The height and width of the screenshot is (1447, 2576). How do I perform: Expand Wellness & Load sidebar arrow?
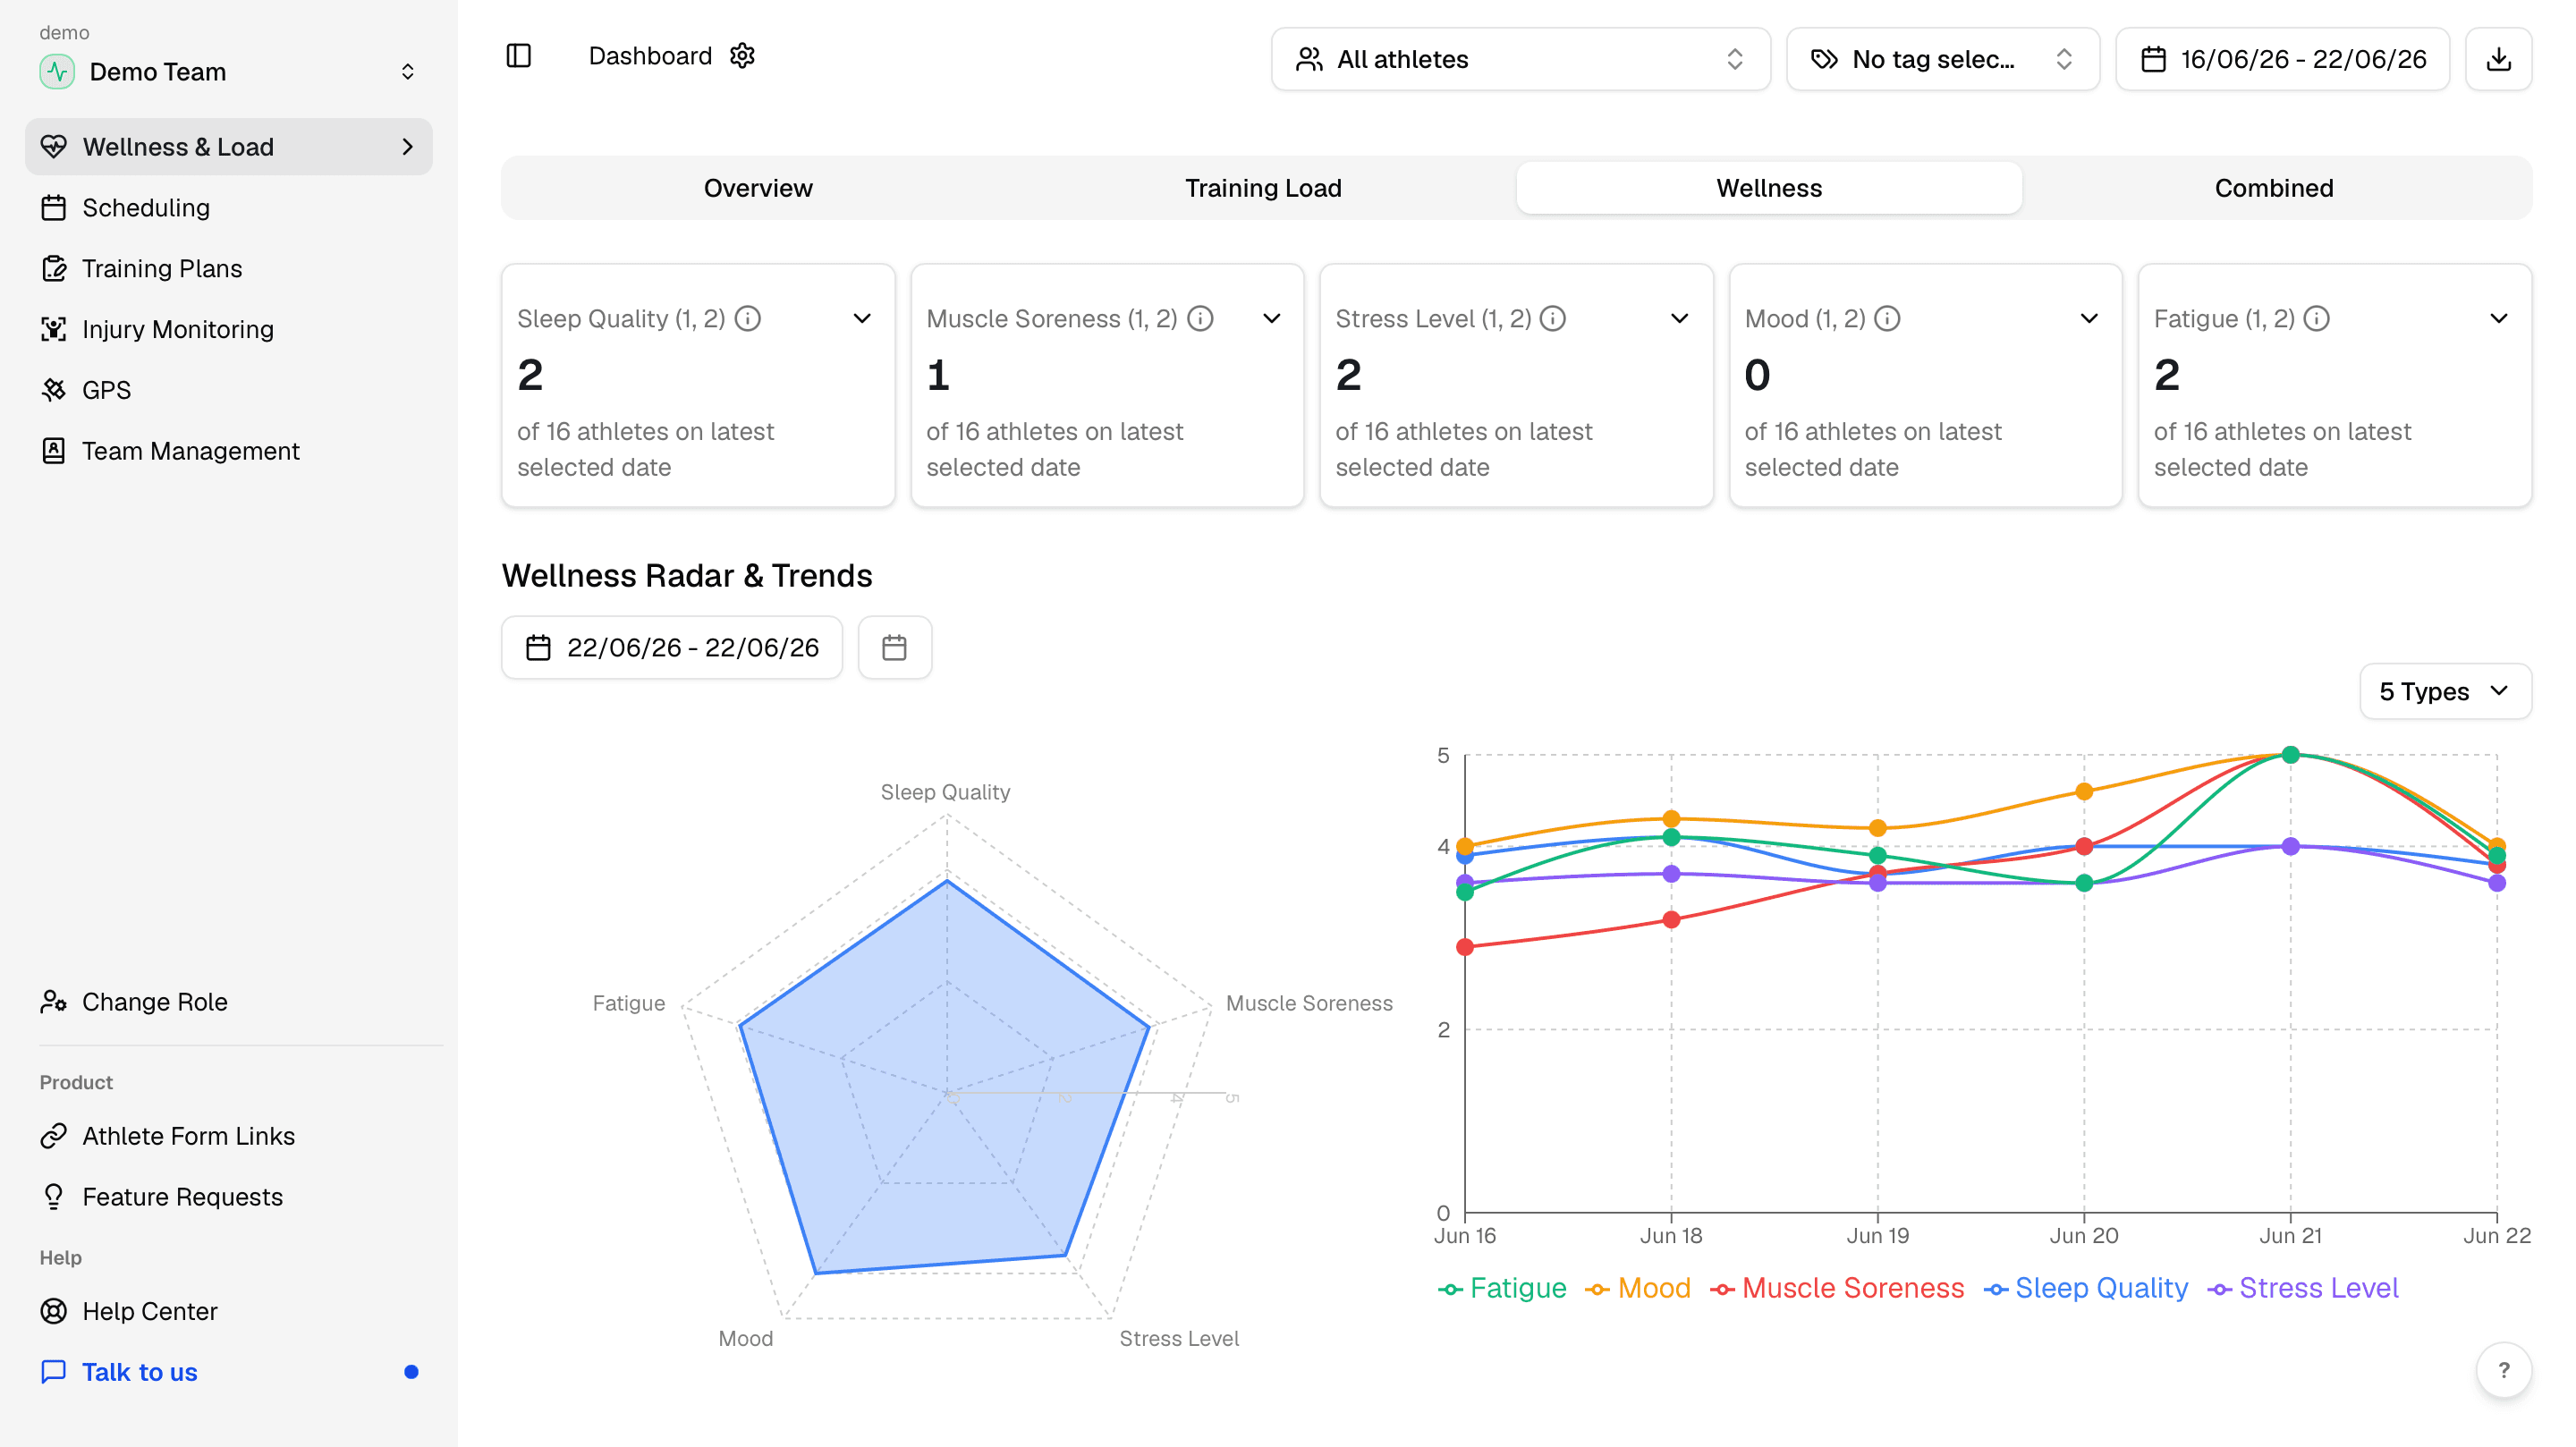coord(407,147)
